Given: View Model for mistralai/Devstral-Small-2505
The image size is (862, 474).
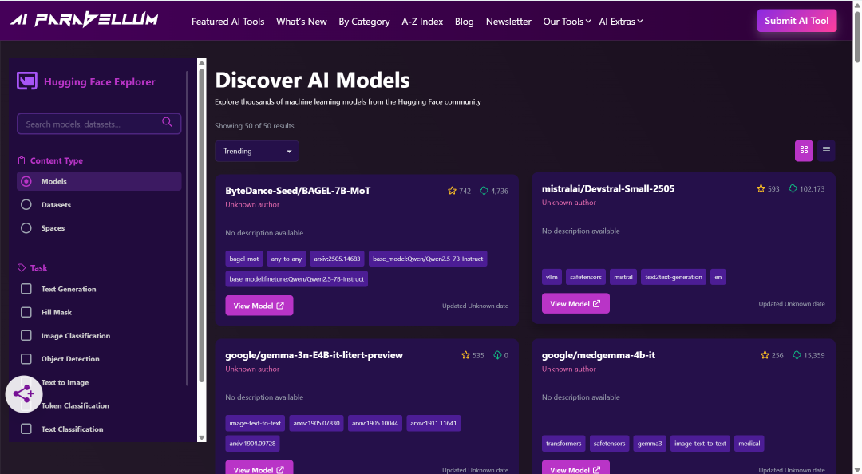Looking at the screenshot, I should [575, 303].
